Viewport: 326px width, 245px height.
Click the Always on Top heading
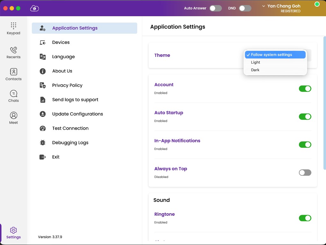click(x=171, y=169)
